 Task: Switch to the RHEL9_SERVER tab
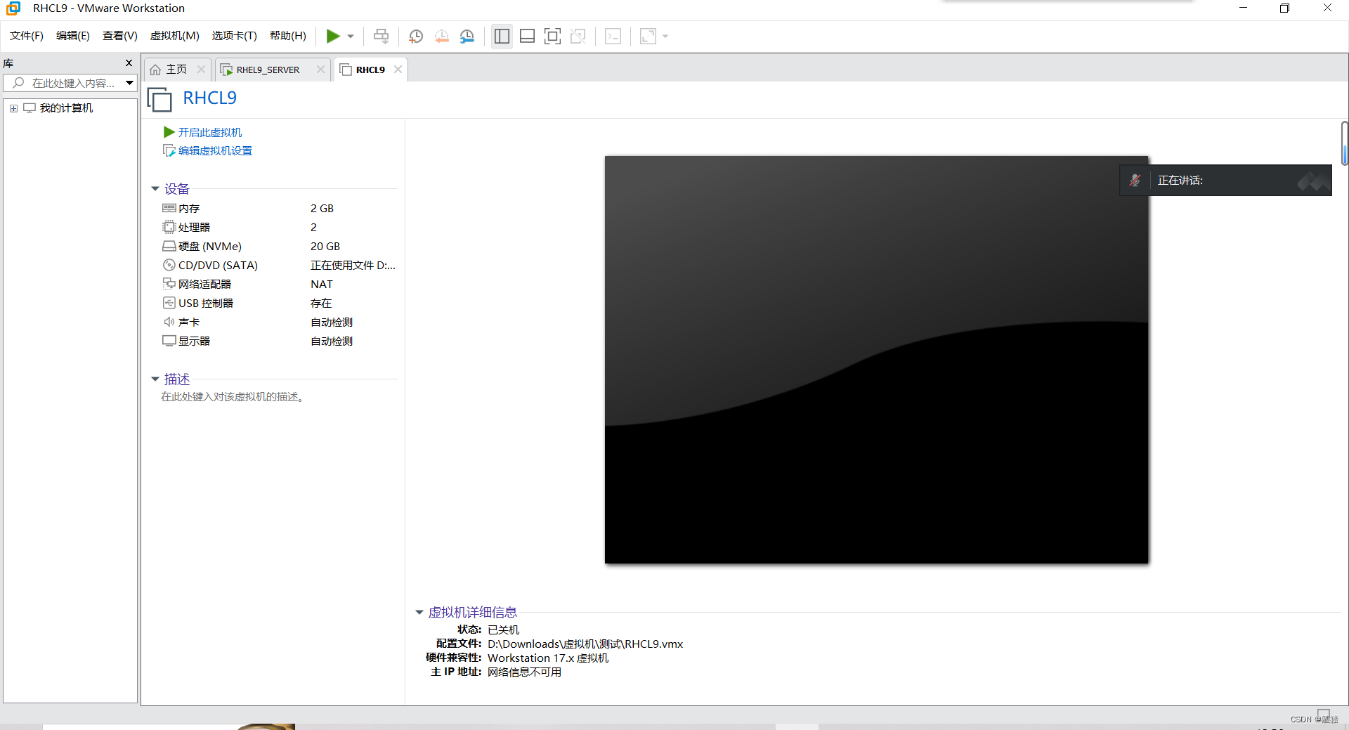pos(268,70)
